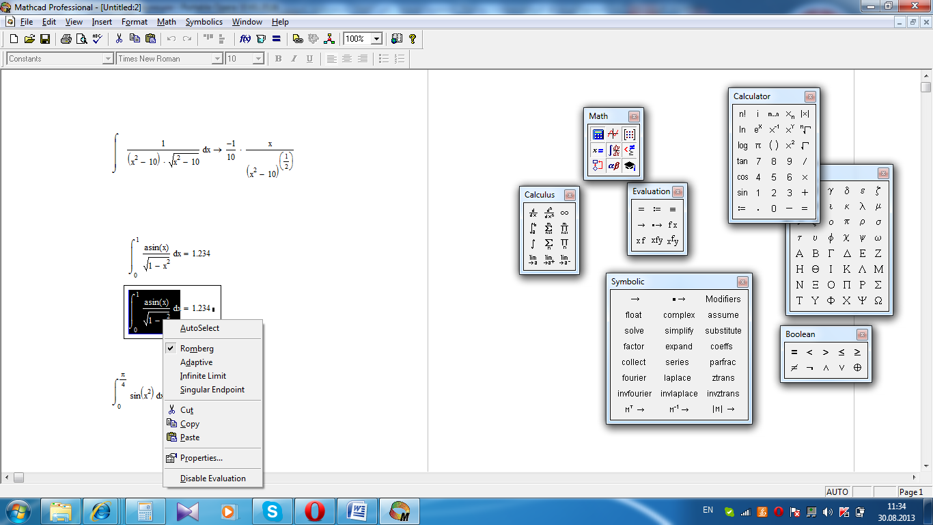Click the horizontal scrollbar left arrow
Viewport: 933px width, 525px height.
pos(8,477)
